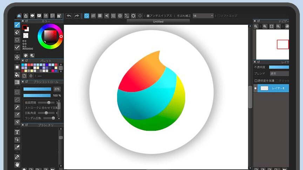Enable the radial snap guide
Viewport: 303px width, 170px height.
coord(113,16)
